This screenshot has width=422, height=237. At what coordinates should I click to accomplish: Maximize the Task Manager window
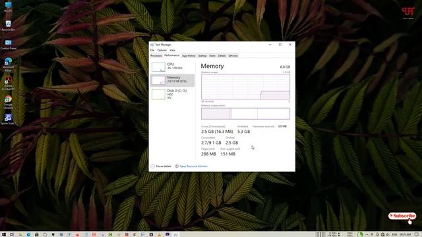(280, 45)
